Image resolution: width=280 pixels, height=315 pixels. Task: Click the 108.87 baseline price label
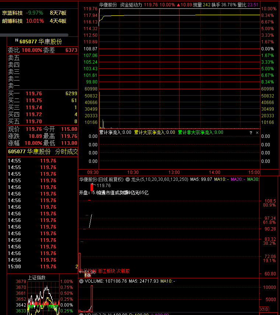tap(90, 49)
